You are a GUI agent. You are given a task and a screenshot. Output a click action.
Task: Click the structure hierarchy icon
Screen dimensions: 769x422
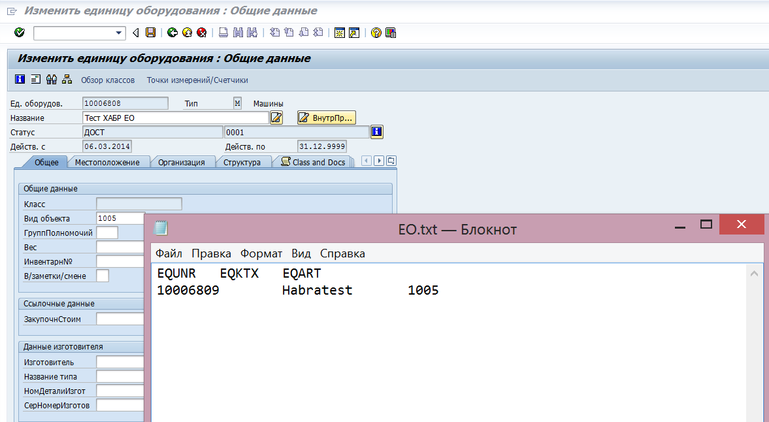coord(67,80)
